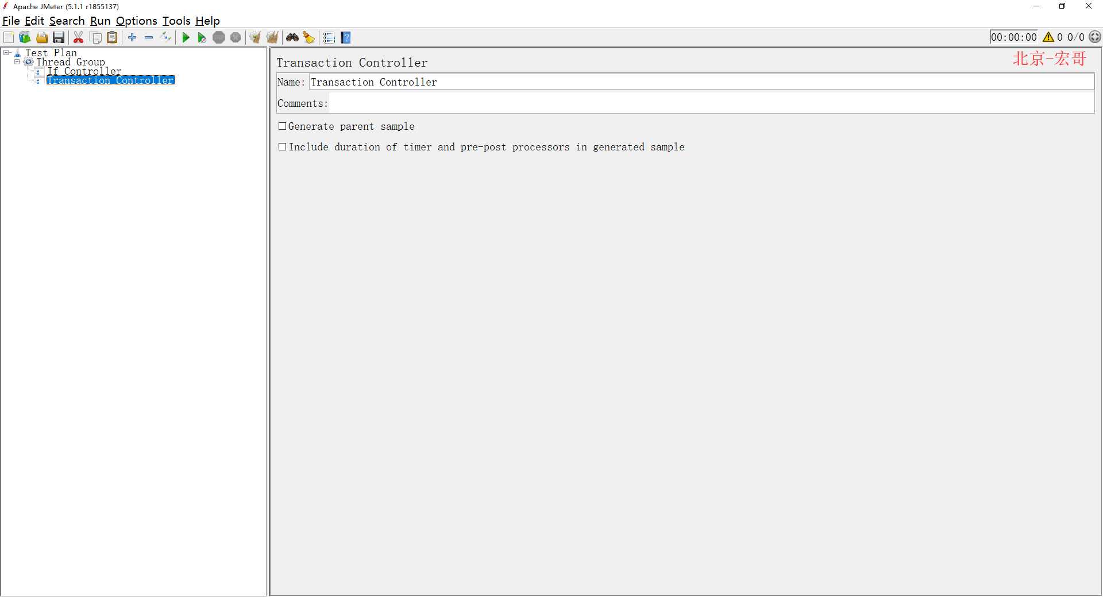Click the Paste clipboard icon
Viewport: 1103px width, 597px height.
[113, 37]
